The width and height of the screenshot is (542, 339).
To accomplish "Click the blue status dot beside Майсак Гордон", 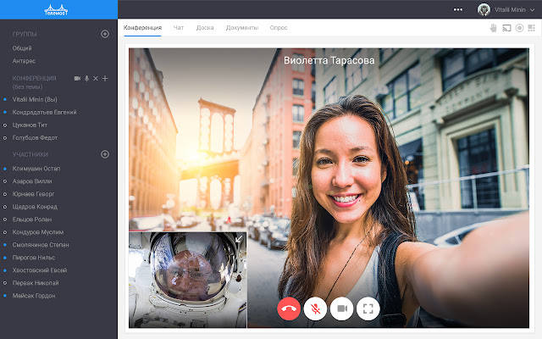I will point(5,296).
